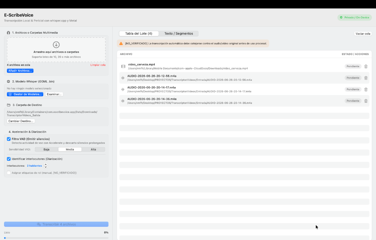This screenshot has width=376, height=240.
Task: Select AUDIO-2026-06-26-20-14-36.m4a file name
Action: [152, 99]
